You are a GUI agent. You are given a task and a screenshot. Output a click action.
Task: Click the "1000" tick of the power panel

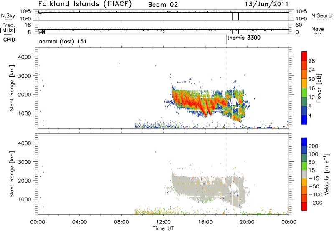24,113
